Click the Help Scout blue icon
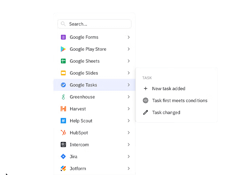The image size is (239, 175). pos(63,121)
